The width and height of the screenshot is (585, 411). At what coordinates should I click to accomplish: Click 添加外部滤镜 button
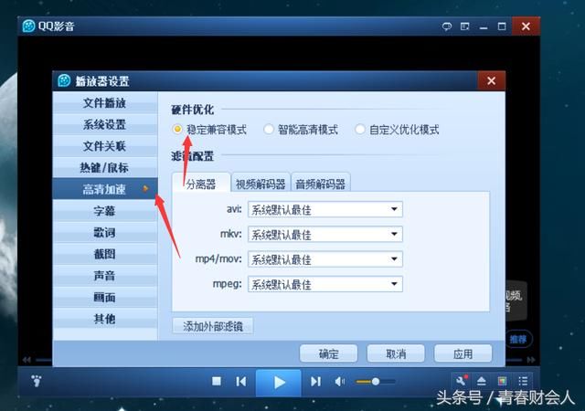[213, 326]
